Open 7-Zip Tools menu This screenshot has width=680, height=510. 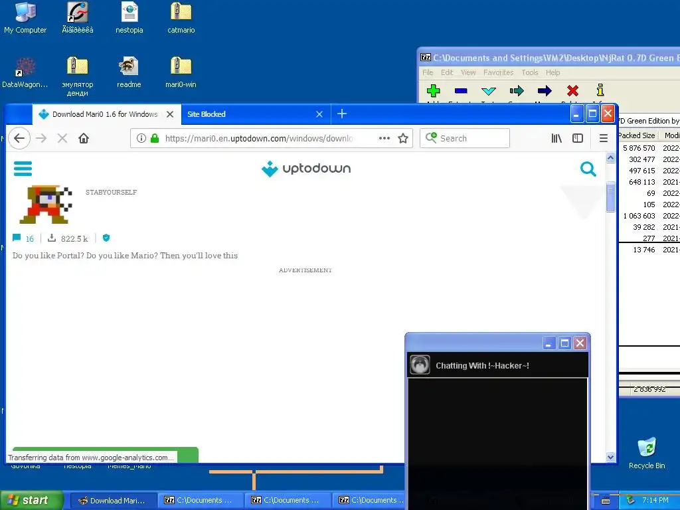pos(529,72)
